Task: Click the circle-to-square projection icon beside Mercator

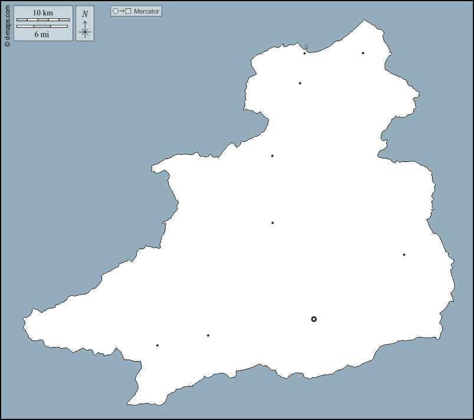Action: tap(120, 11)
